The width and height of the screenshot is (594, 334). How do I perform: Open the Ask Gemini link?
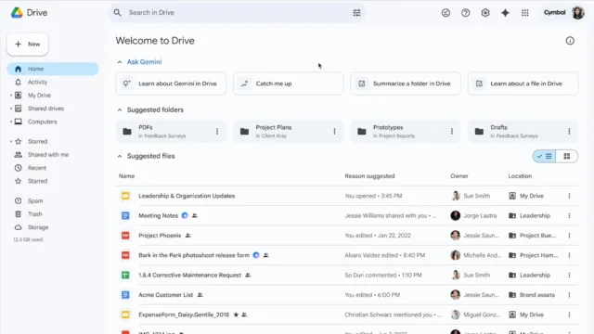click(x=145, y=62)
